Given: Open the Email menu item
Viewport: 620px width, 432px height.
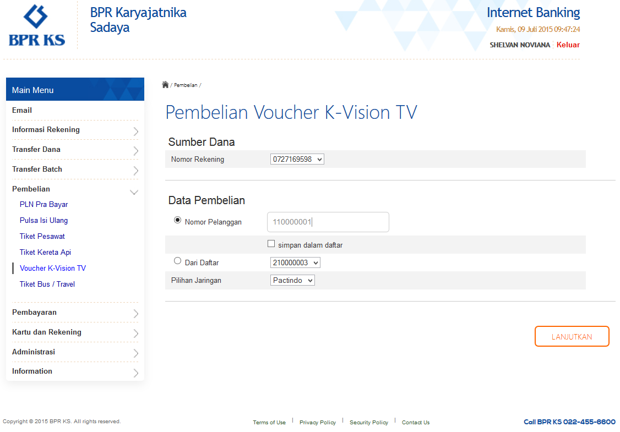Looking at the screenshot, I should point(22,110).
